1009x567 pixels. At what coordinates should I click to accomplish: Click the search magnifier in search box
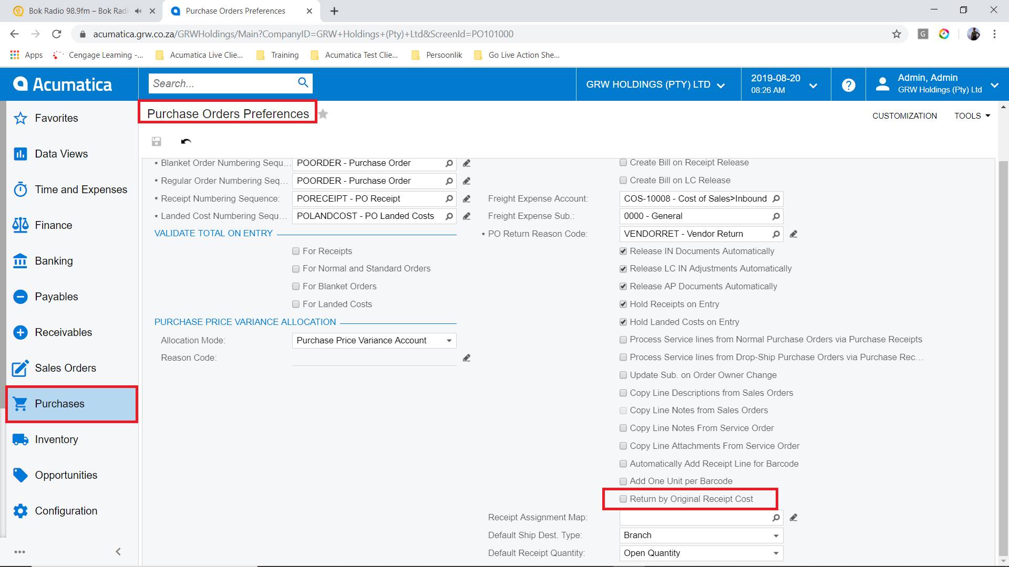pyautogui.click(x=303, y=82)
